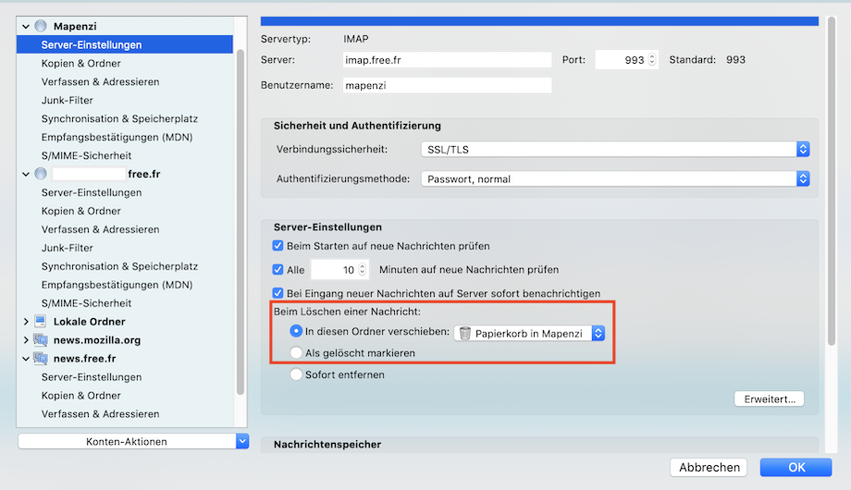Click the Mapenzi account globe icon
The height and width of the screenshot is (490, 851).
41,26
